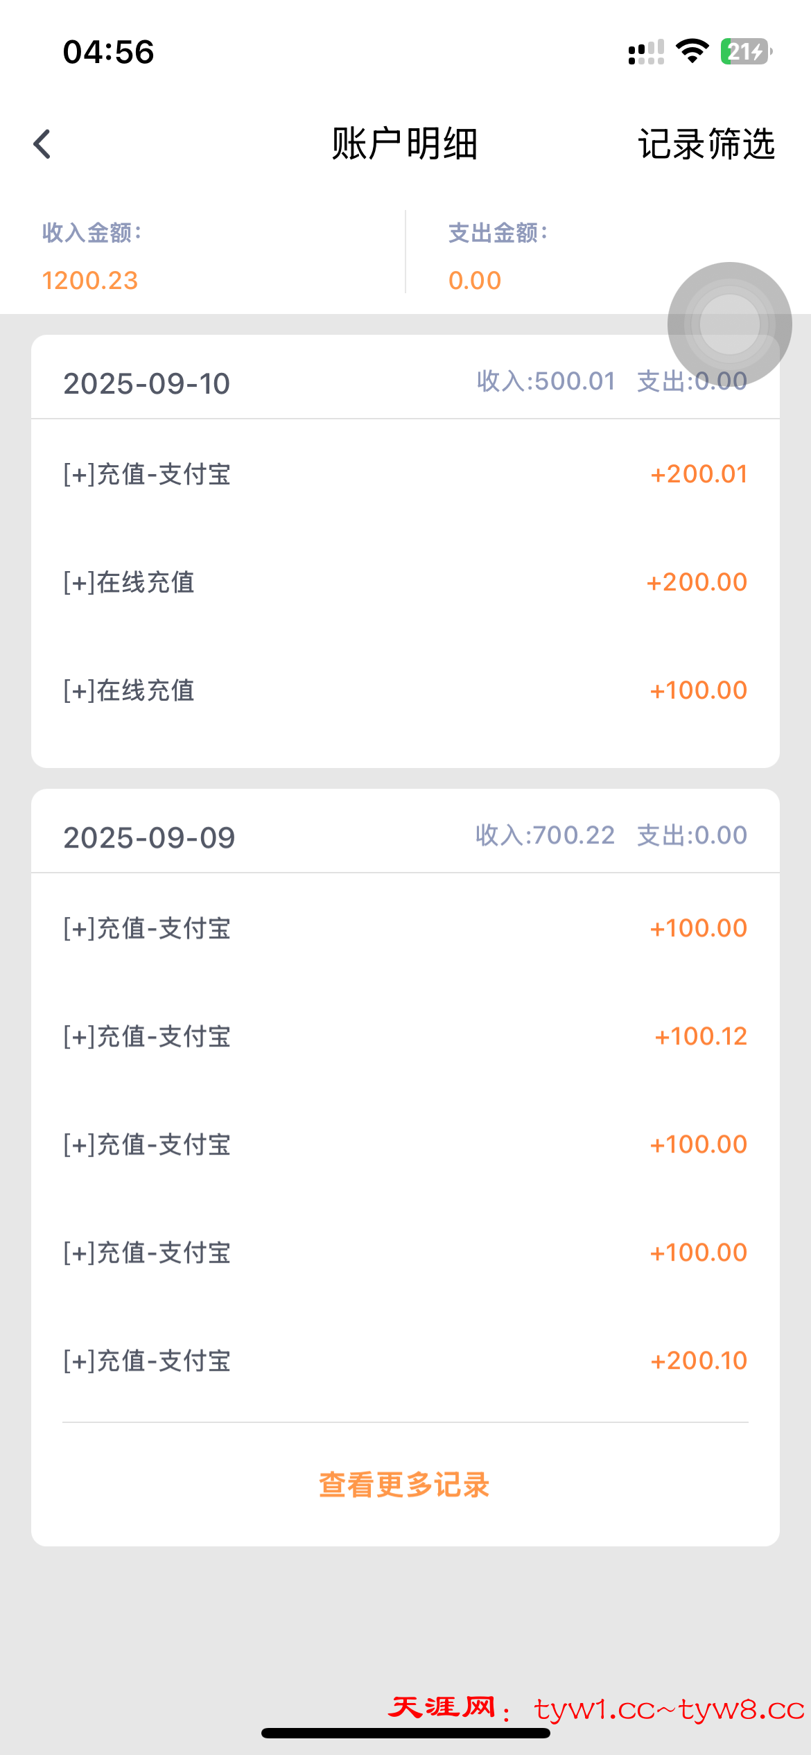Tap the back arrow icon

pos(42,144)
